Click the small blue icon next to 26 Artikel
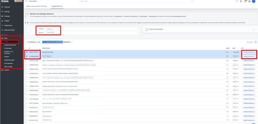The image size is (258, 124). pos(256,42)
